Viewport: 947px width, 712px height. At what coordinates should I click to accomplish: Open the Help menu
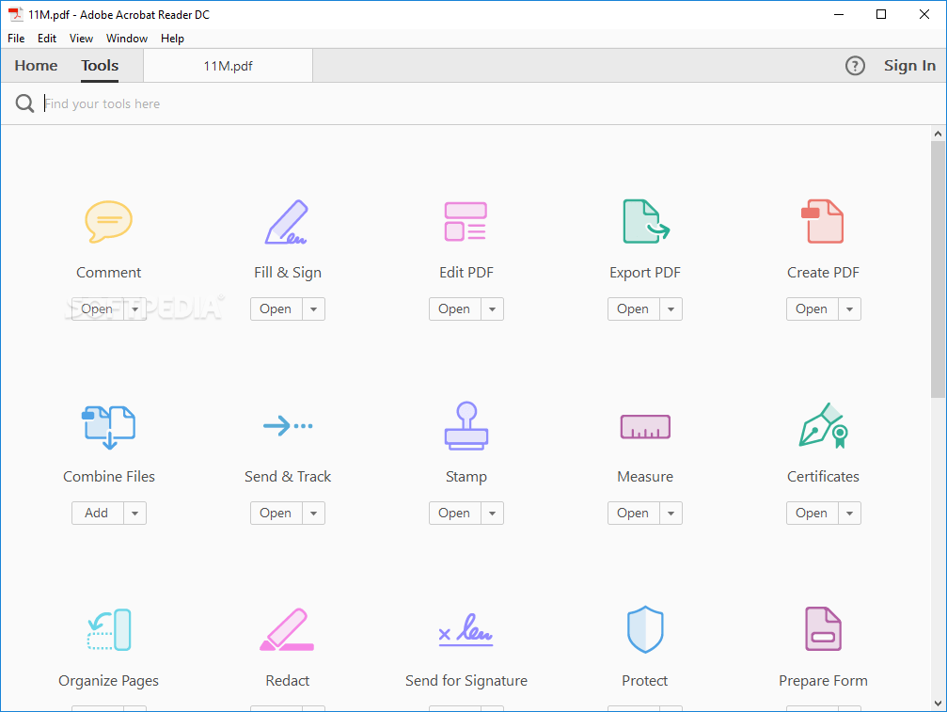(172, 39)
